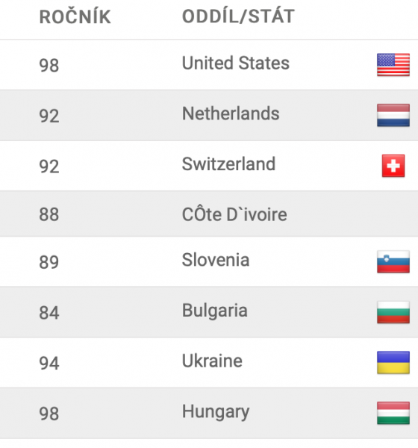The width and height of the screenshot is (418, 448).
Task: Sort by the ROČNÍK column header
Action: tap(75, 16)
